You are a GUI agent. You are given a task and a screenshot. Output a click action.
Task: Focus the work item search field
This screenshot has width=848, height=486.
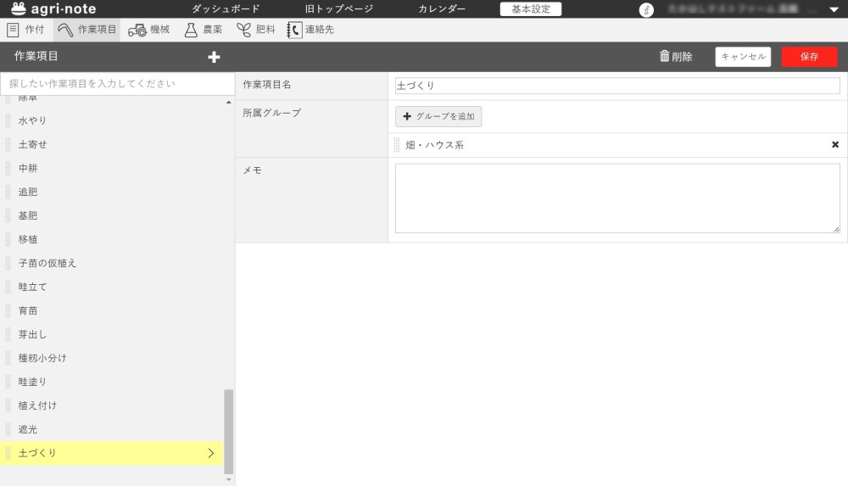117,84
